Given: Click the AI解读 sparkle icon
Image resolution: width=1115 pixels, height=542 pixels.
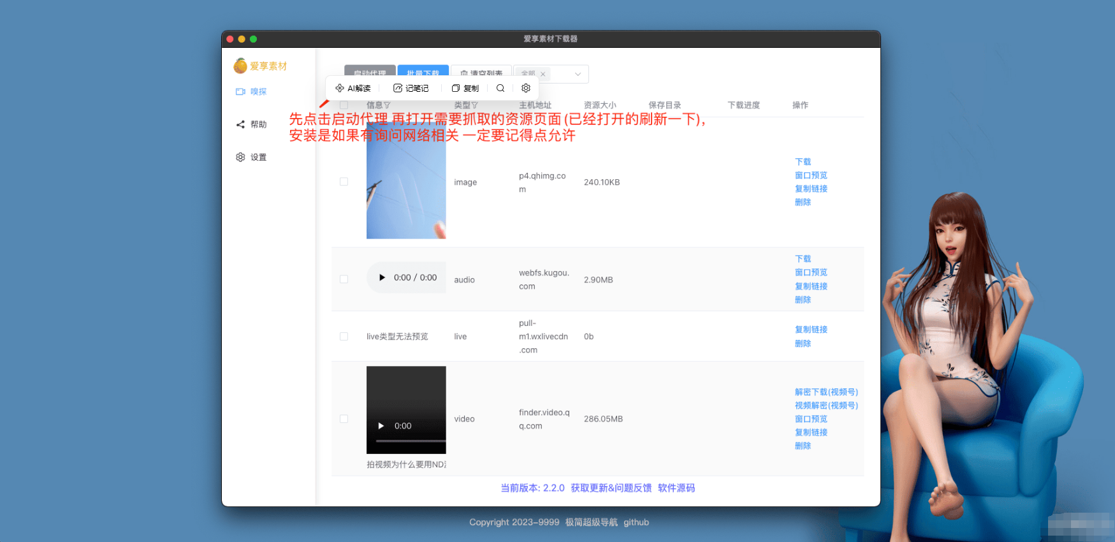Looking at the screenshot, I should 340,88.
